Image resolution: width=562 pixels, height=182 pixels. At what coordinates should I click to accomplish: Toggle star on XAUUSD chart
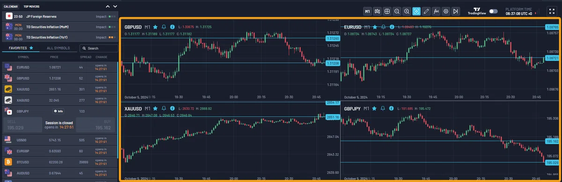(155, 108)
